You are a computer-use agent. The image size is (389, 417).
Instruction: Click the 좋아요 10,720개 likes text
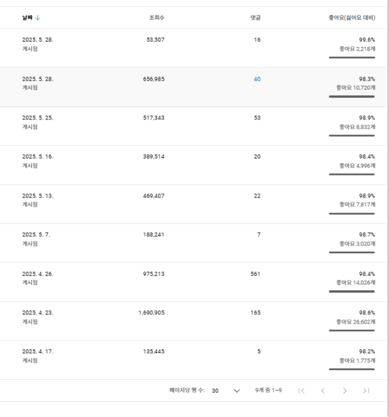[355, 87]
